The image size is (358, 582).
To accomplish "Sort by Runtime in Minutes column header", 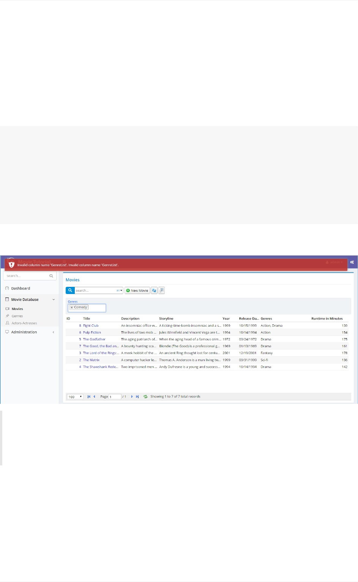I will [327, 319].
